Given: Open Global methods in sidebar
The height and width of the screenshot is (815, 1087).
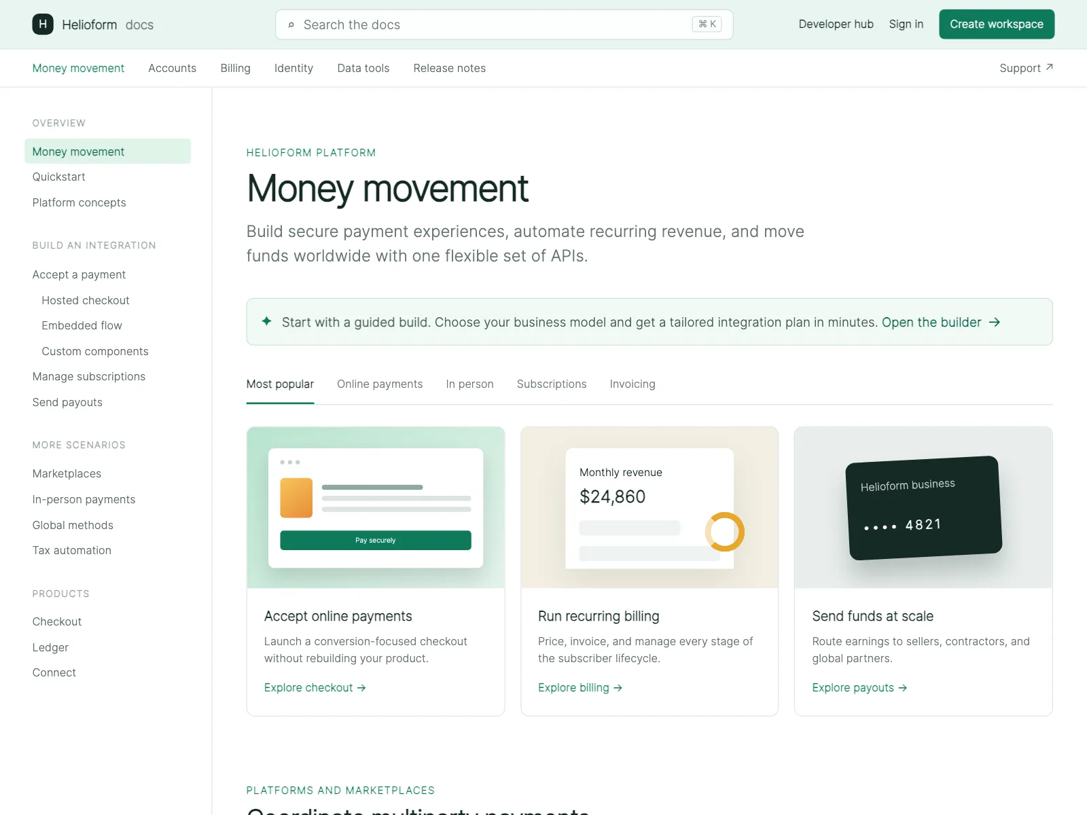Looking at the screenshot, I should 73,525.
